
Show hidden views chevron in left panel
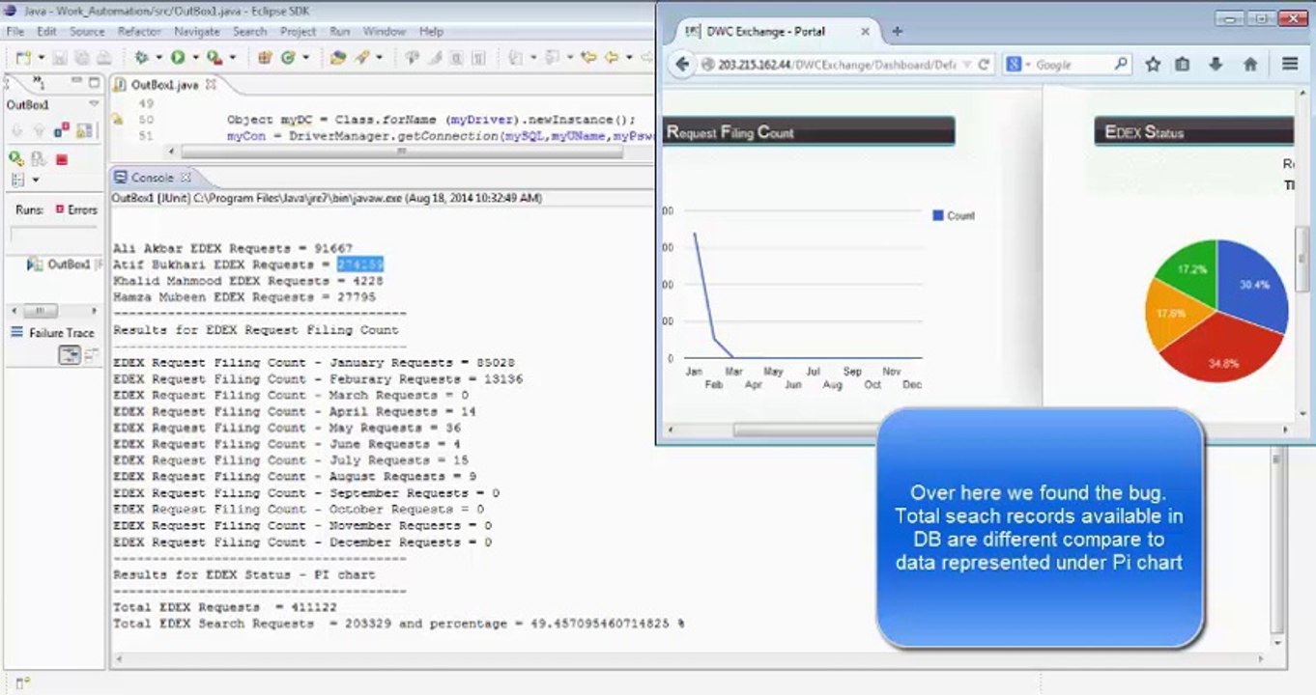pyautogui.click(x=38, y=83)
